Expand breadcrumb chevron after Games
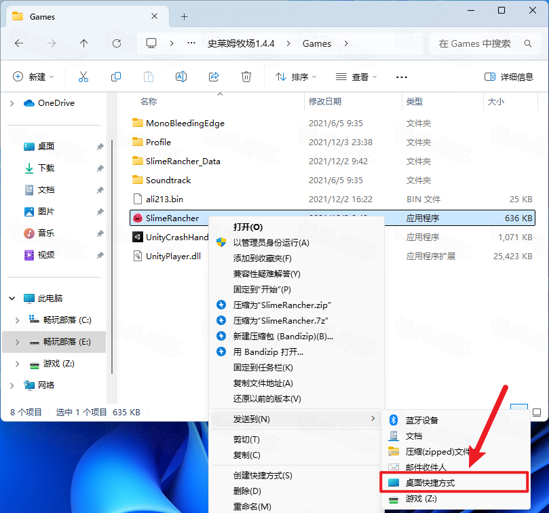This screenshot has height=513, width=549. pos(346,43)
